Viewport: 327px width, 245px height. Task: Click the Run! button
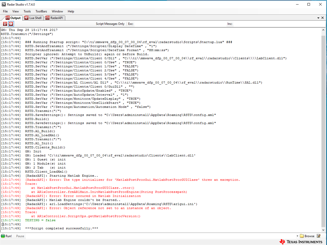click(6, 236)
